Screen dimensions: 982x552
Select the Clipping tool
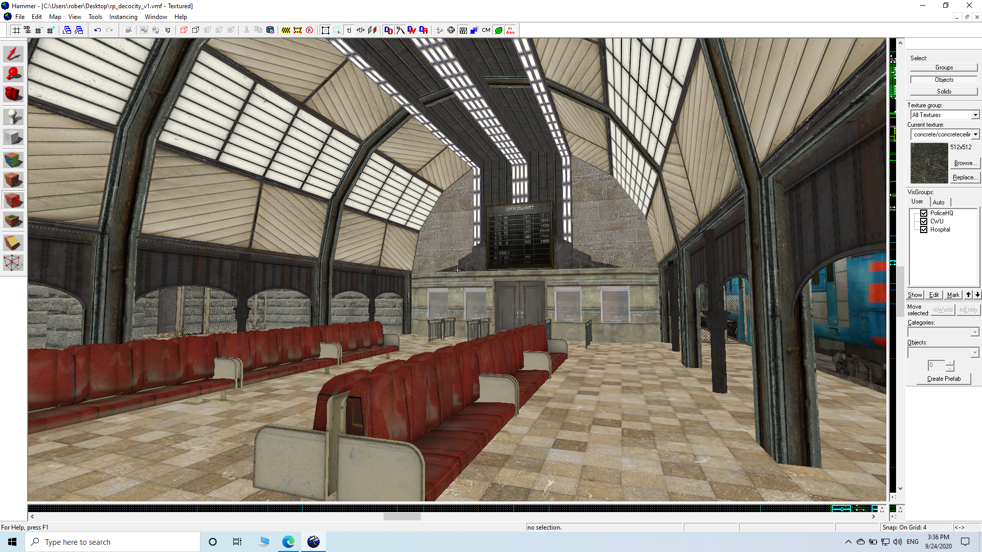coord(13,243)
